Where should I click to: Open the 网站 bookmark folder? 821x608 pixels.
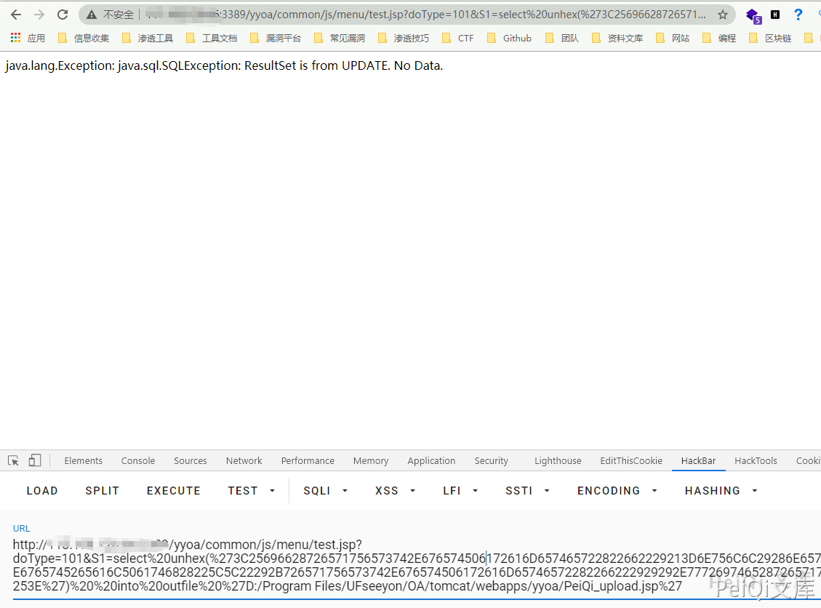673,38
